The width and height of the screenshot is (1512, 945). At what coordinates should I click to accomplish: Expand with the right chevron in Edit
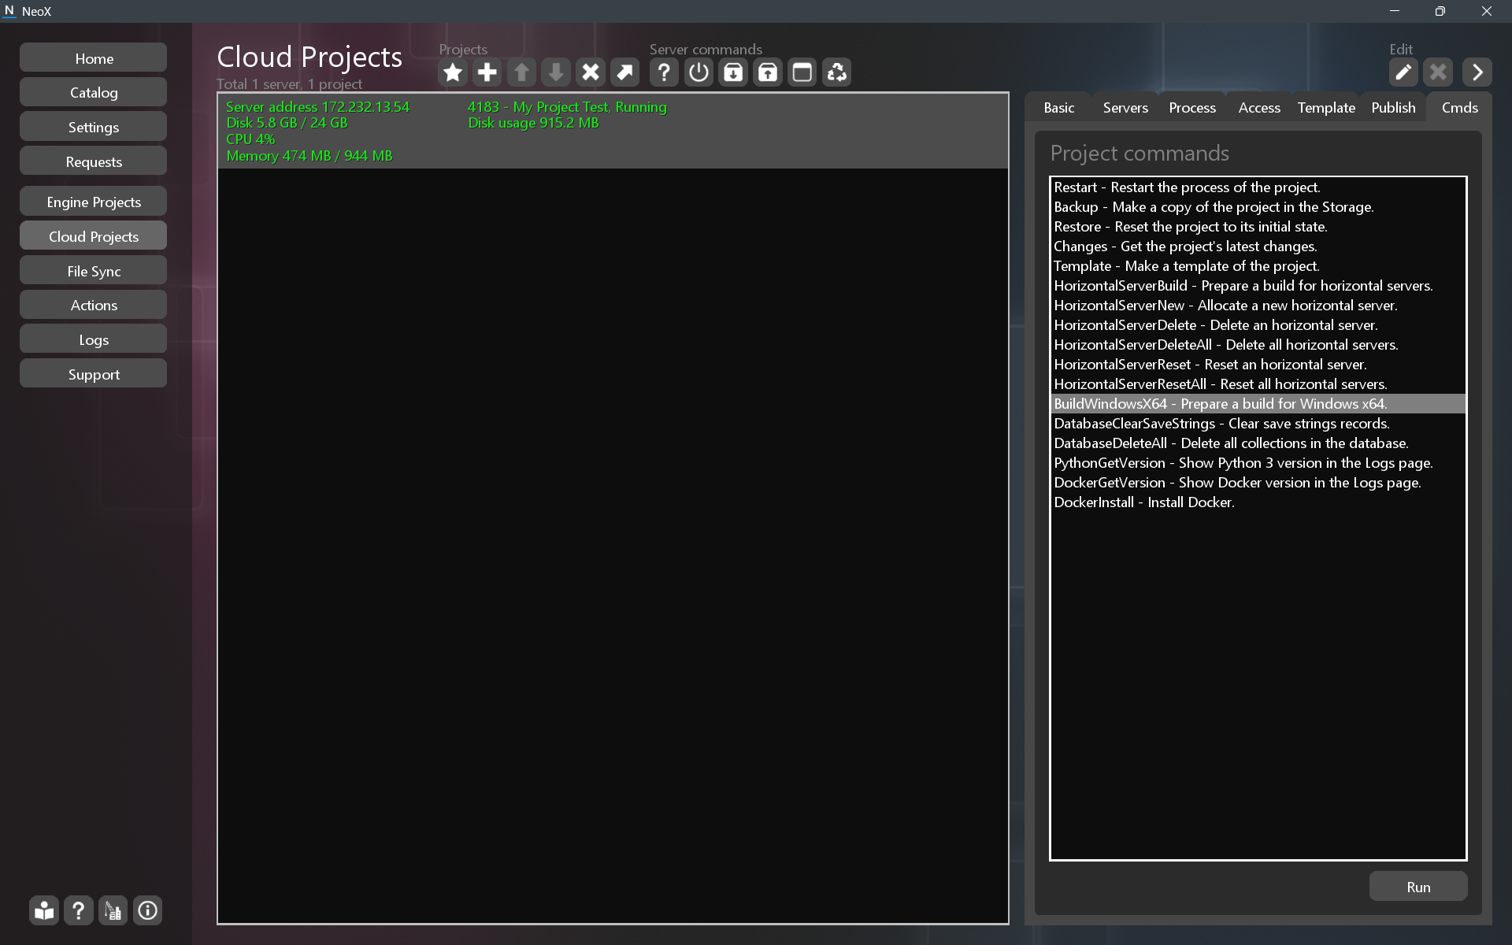1477,72
